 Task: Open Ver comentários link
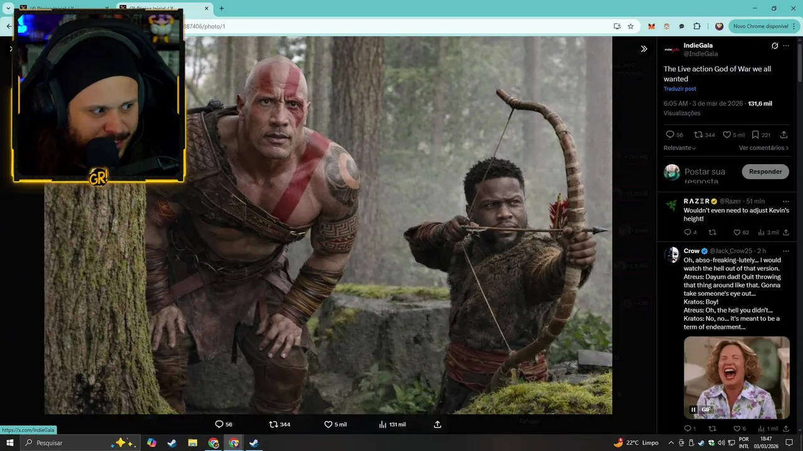[x=763, y=148]
